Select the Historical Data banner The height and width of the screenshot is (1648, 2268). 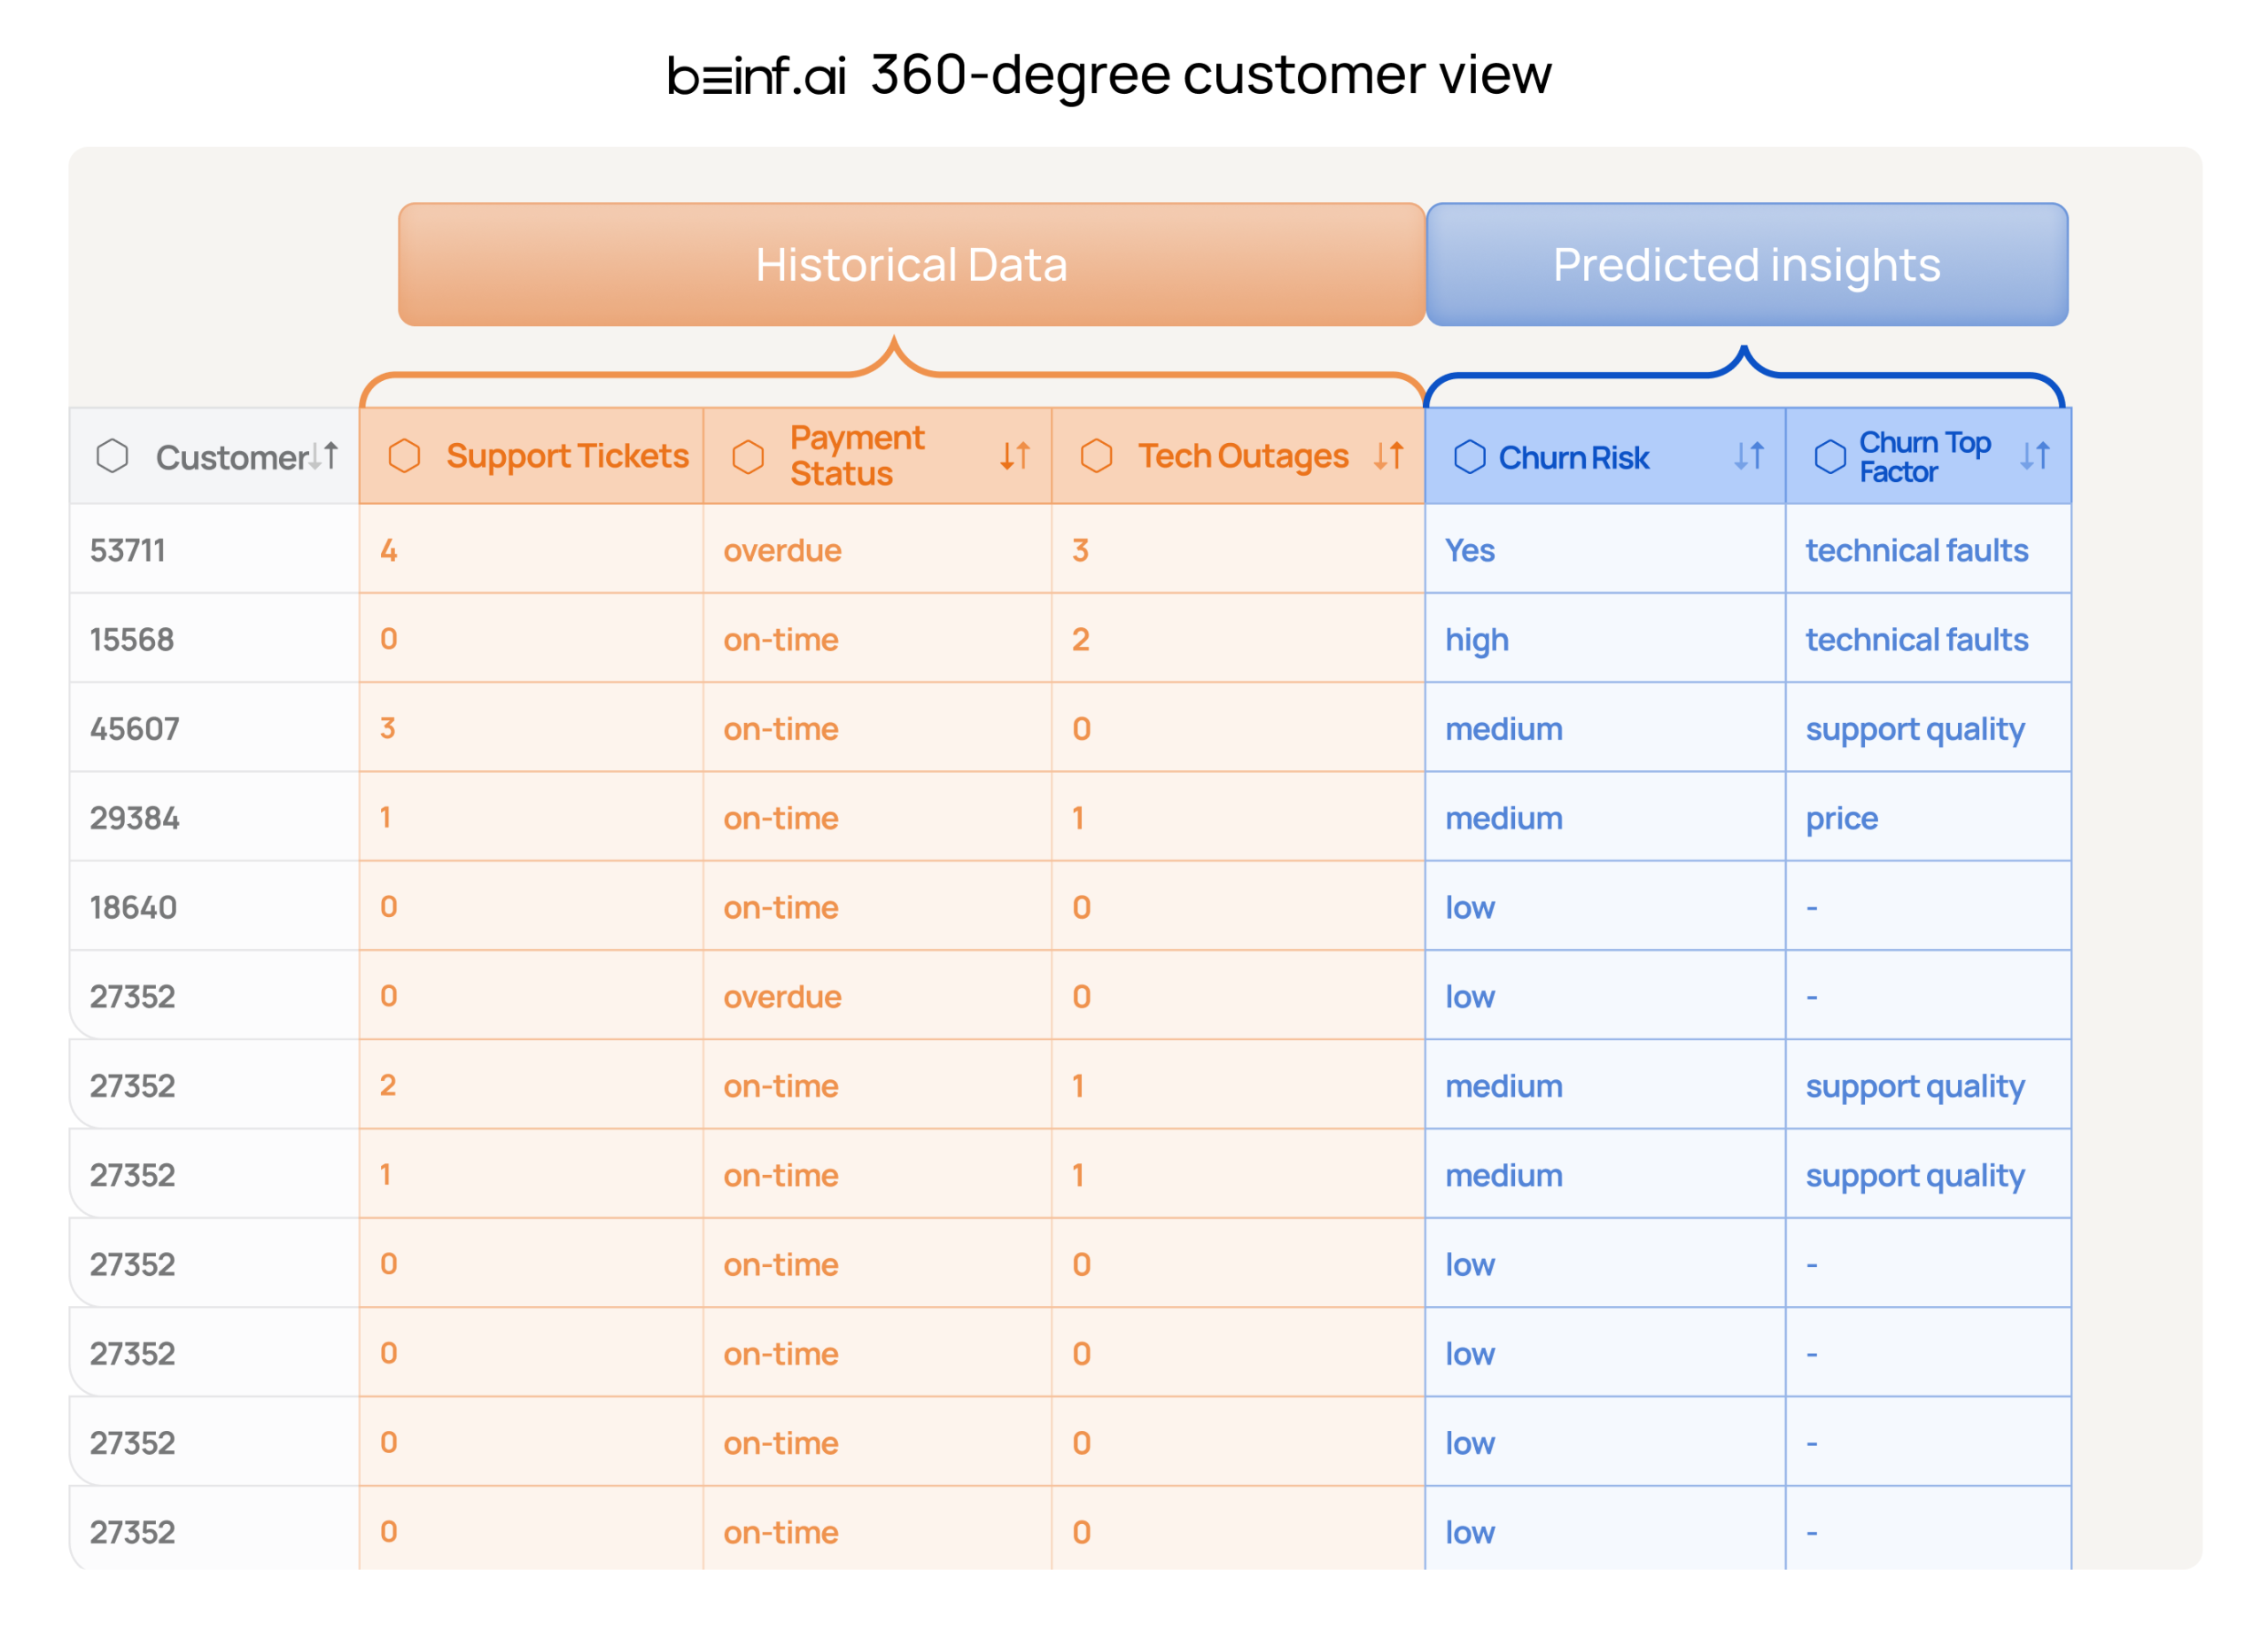[911, 265]
